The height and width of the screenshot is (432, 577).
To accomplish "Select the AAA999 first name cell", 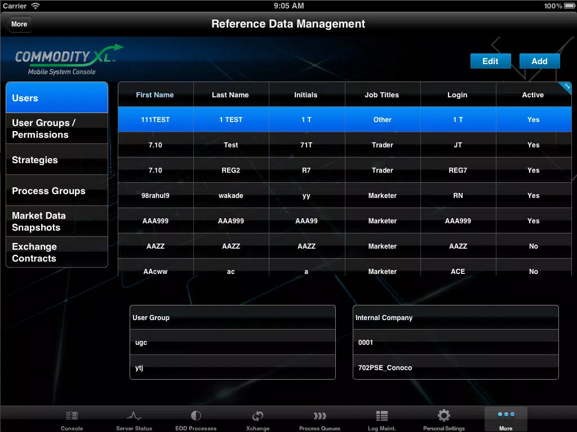I will pyautogui.click(x=156, y=220).
